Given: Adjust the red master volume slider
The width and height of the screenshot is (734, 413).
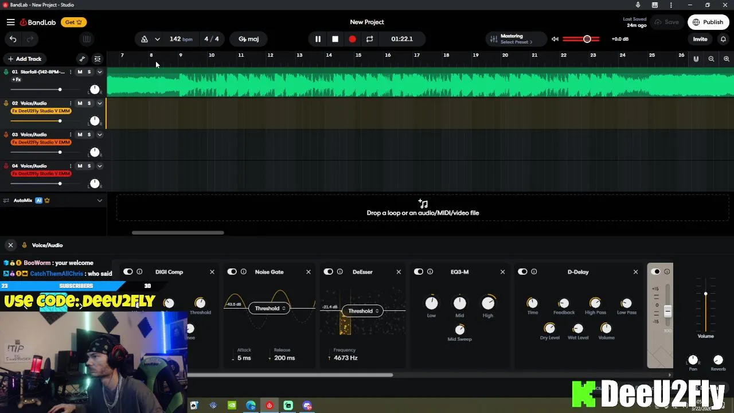Looking at the screenshot, I should pyautogui.click(x=581, y=39).
